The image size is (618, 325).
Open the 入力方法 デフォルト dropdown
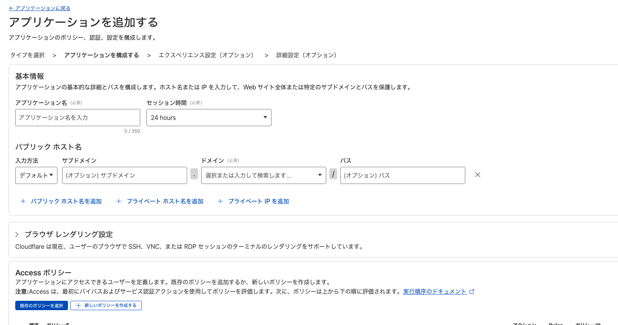pos(36,175)
